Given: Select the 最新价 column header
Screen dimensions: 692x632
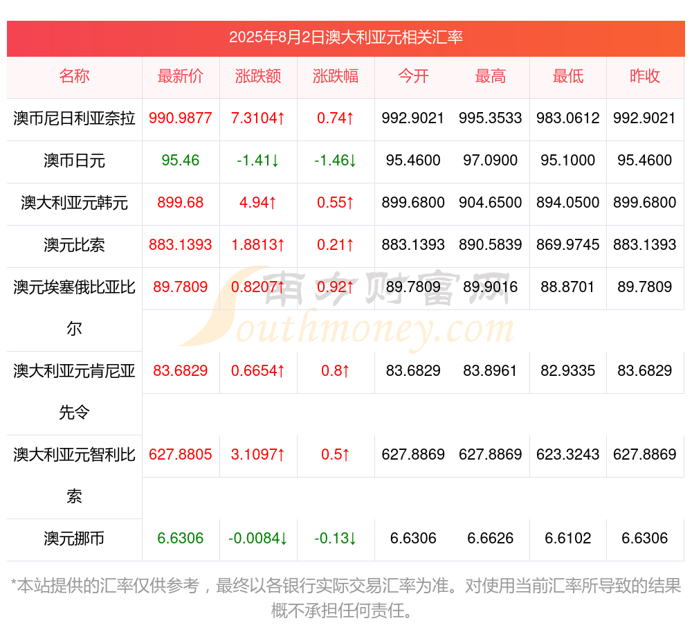Looking at the screenshot, I should pos(181,76).
